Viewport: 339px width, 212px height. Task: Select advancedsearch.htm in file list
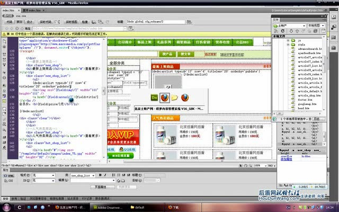tap(310, 49)
